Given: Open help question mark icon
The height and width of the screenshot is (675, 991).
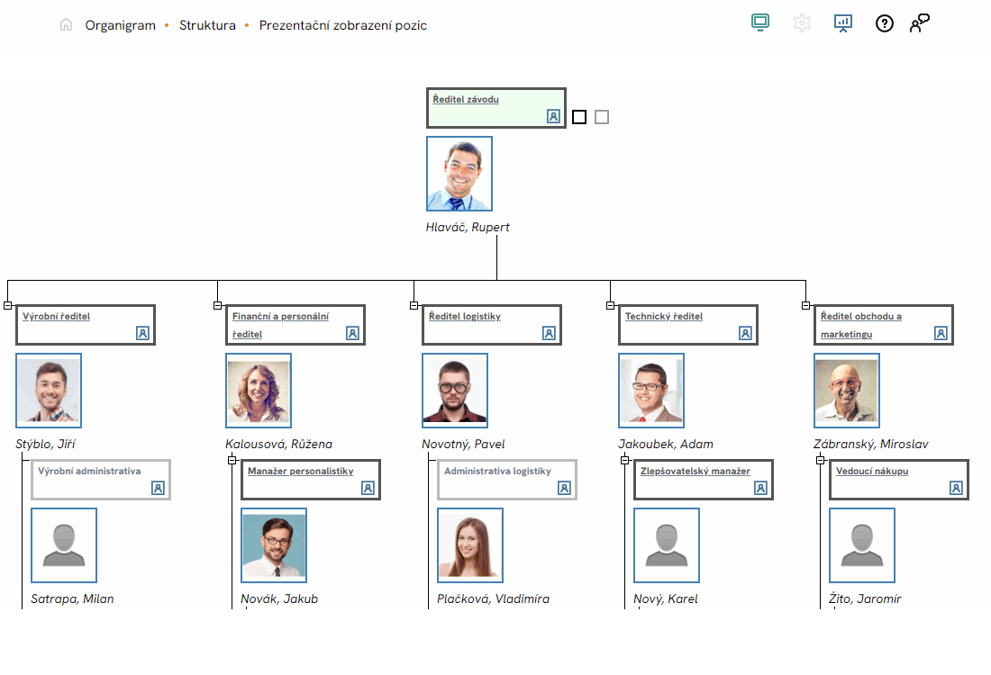Looking at the screenshot, I should 885,24.
